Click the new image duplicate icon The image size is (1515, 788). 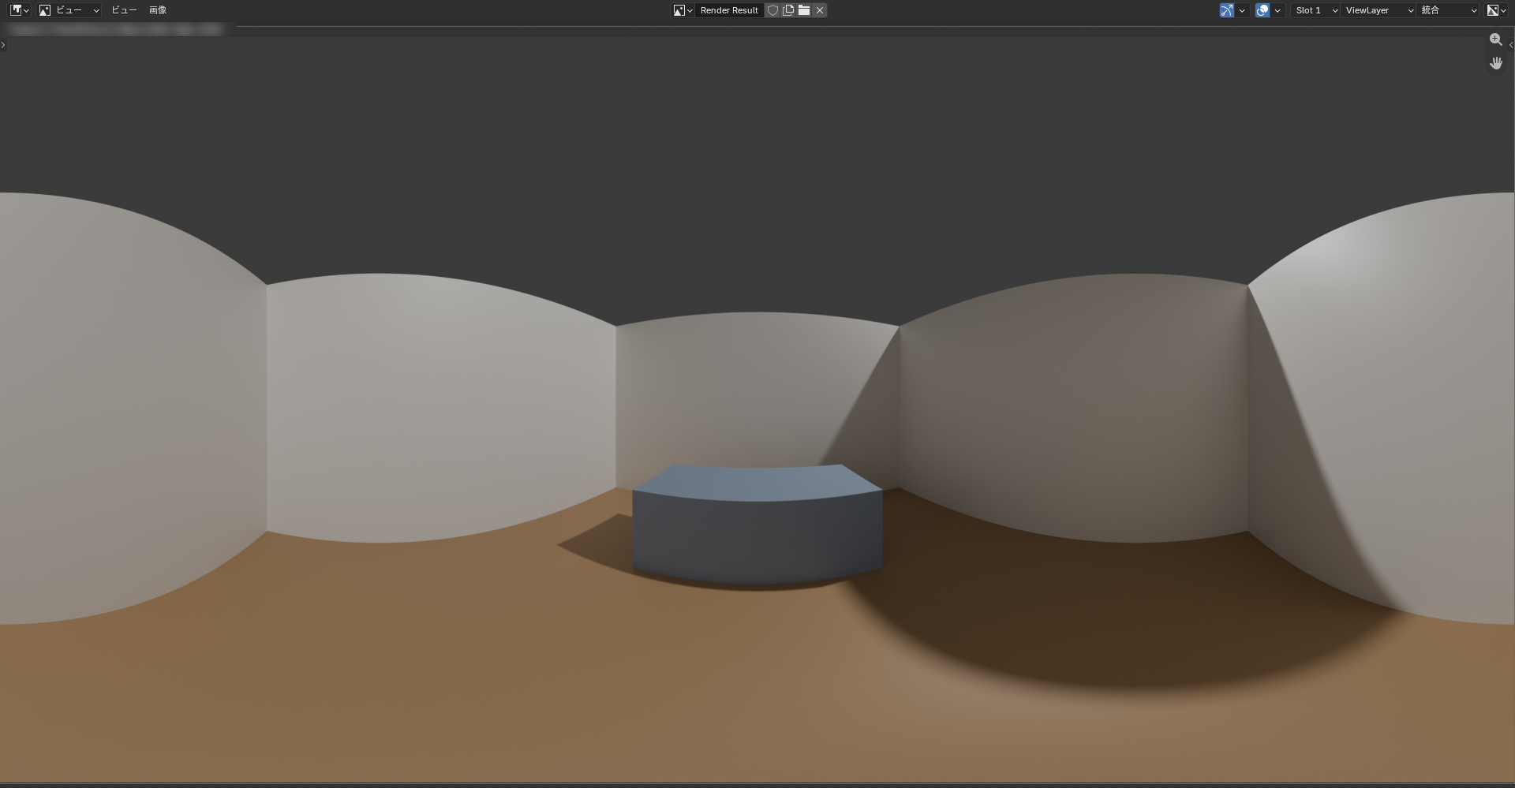788,10
